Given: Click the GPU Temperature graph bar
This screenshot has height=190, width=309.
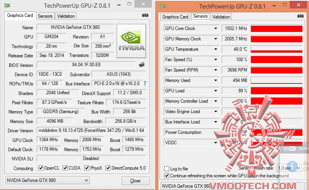Looking at the screenshot, I should (277, 49).
